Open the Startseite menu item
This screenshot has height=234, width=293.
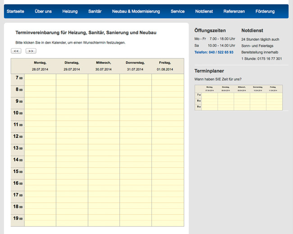(x=15, y=11)
